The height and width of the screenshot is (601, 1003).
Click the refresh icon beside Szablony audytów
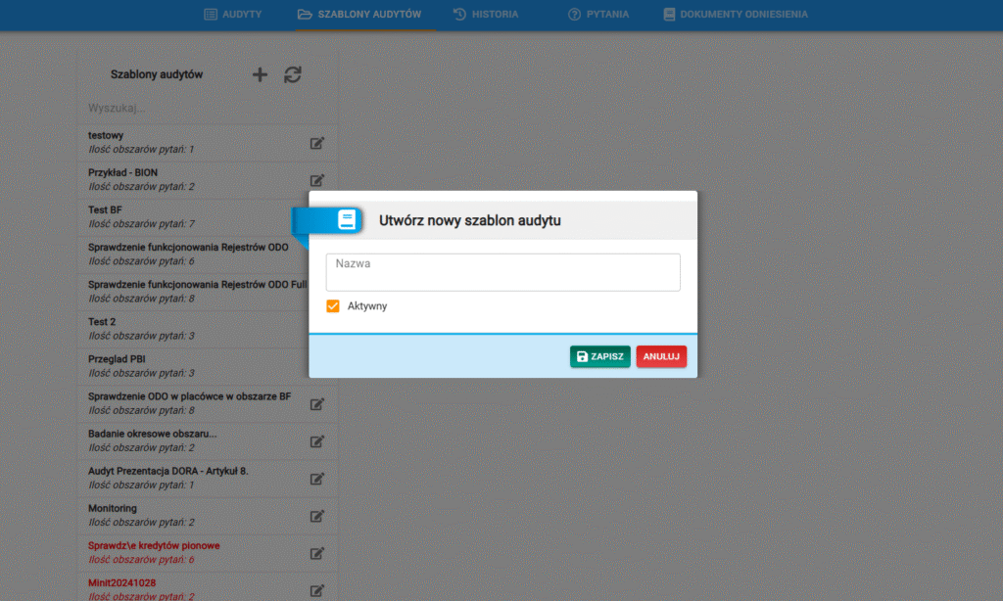point(292,74)
